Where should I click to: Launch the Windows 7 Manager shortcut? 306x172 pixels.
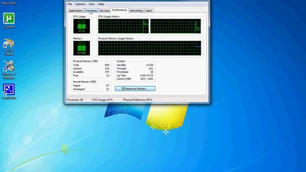pyautogui.click(x=9, y=70)
